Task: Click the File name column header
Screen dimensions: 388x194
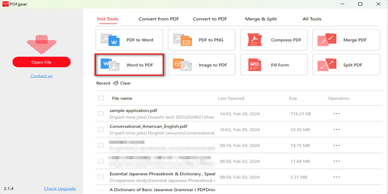Action: click(122, 98)
